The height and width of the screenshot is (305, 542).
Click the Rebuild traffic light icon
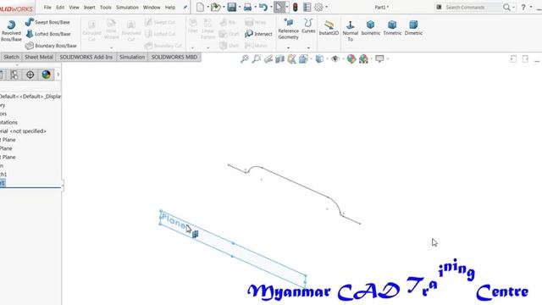[x=296, y=7]
